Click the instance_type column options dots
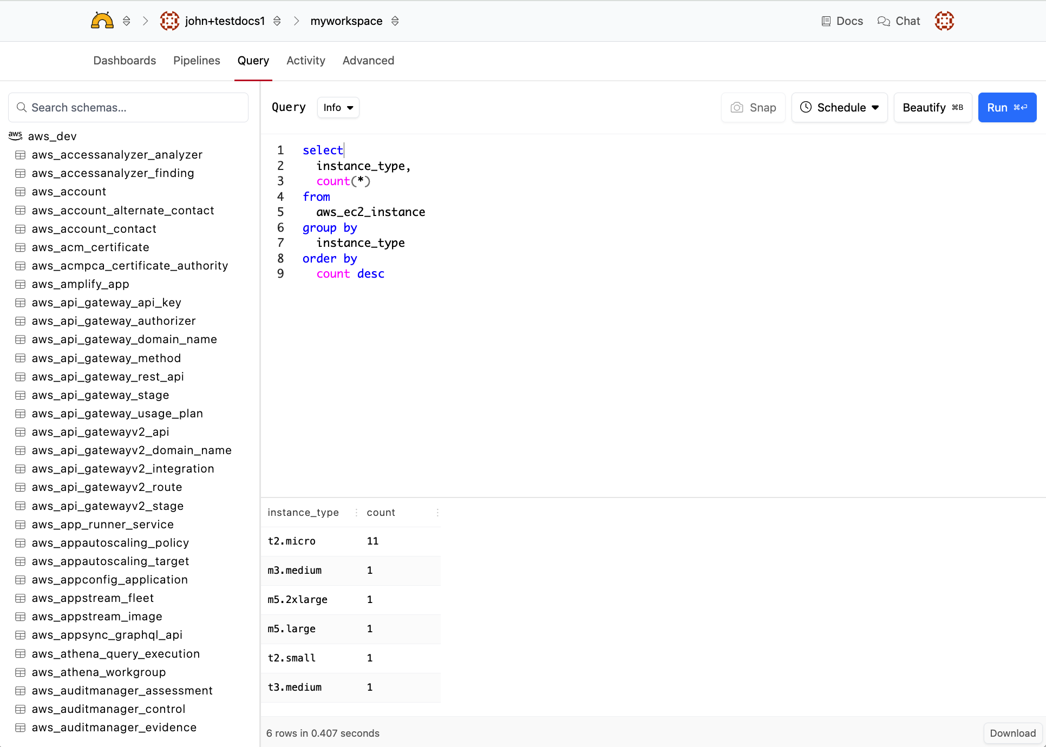1046x747 pixels. (356, 513)
